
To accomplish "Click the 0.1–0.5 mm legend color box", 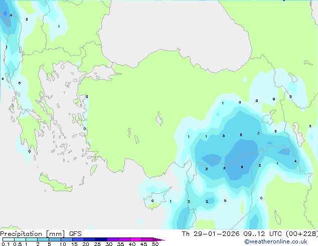I will (9, 239).
